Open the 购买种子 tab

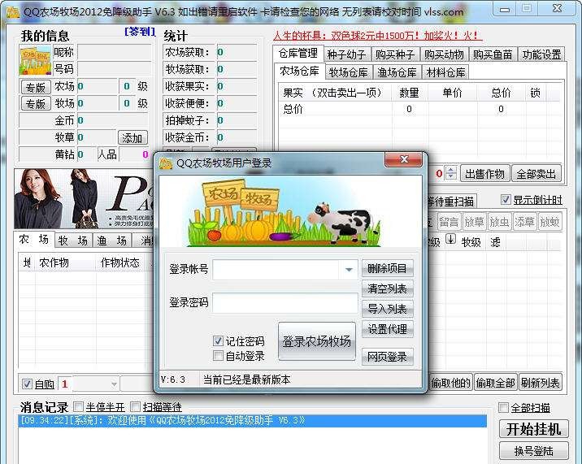395,54
